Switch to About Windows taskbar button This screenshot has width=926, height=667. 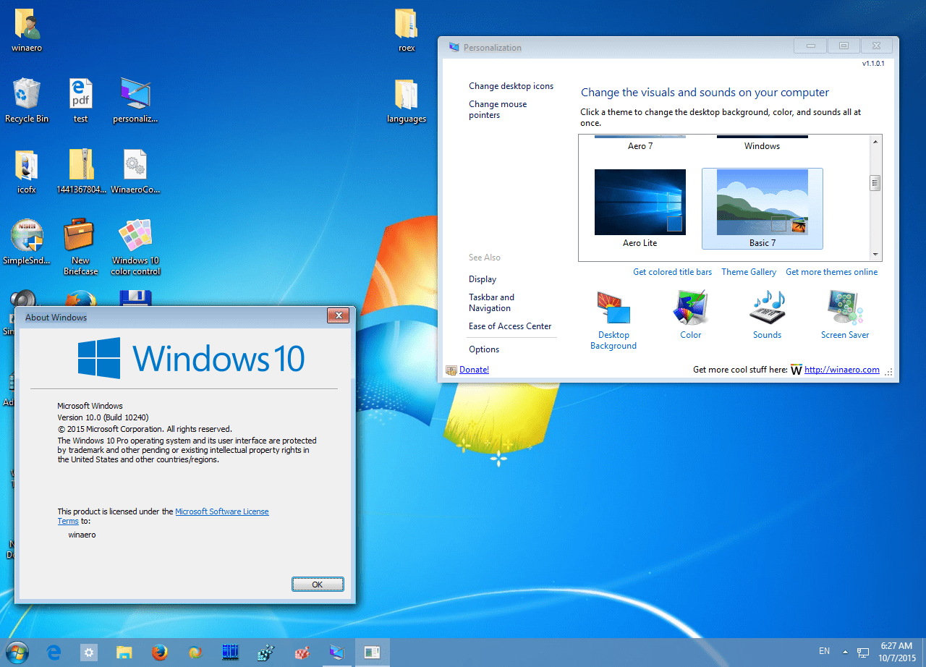coord(372,653)
